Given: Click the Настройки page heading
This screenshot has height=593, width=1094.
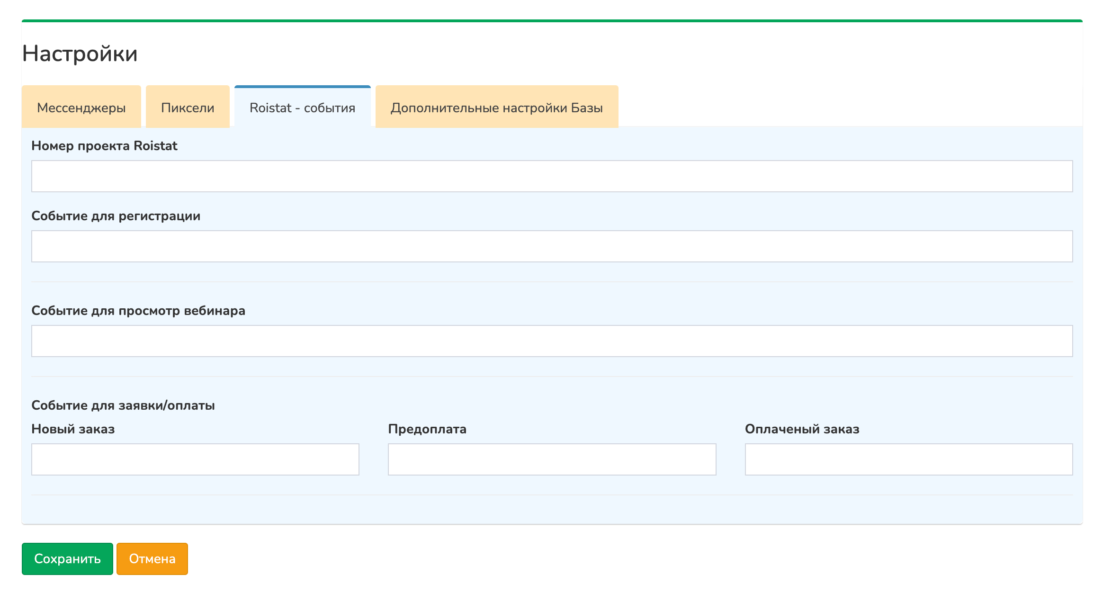Looking at the screenshot, I should click(80, 54).
